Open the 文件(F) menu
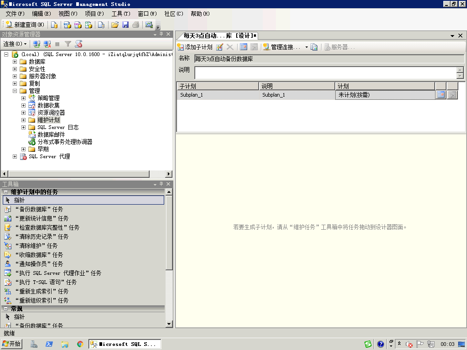Image resolution: width=467 pixels, height=350 pixels. [x=15, y=14]
